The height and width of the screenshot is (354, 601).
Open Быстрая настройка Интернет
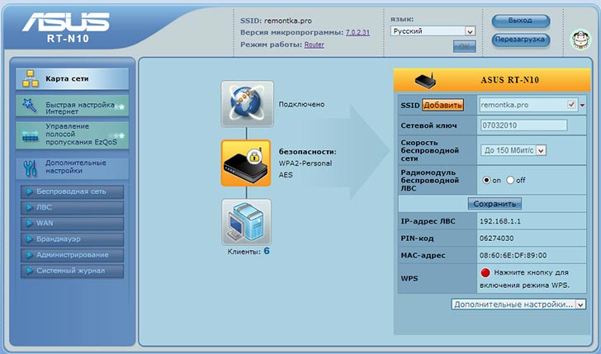[x=72, y=106]
